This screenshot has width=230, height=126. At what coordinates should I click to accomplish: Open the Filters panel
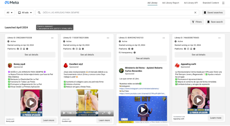tap(197, 22)
